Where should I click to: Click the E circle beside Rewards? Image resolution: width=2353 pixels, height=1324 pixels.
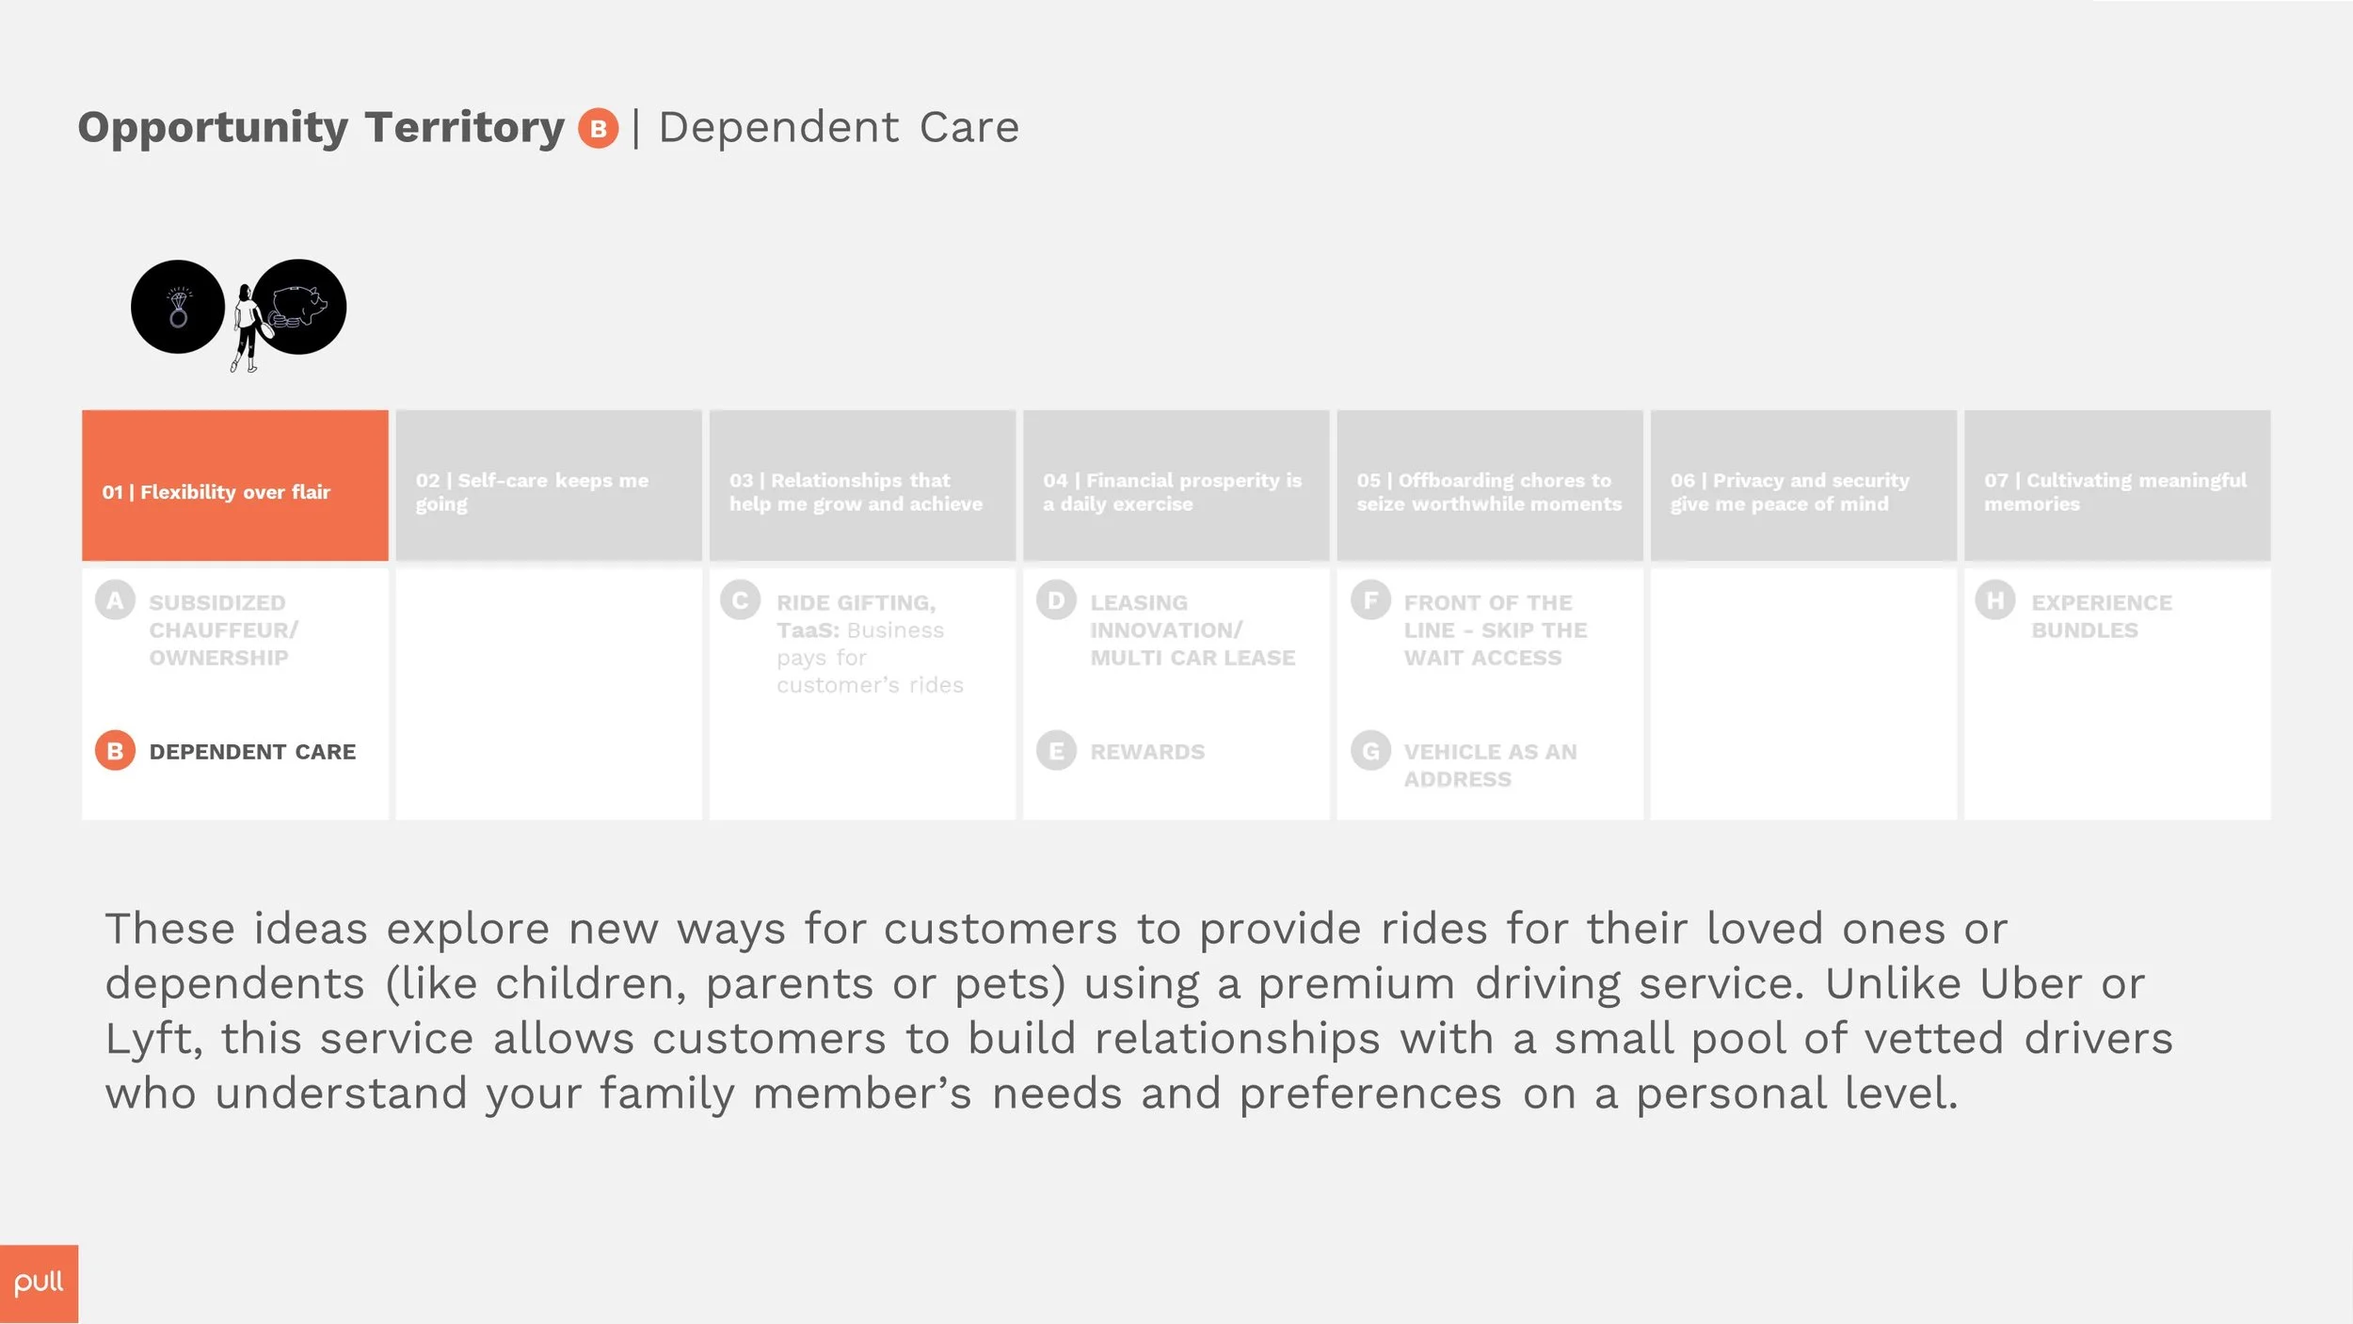click(x=1056, y=751)
